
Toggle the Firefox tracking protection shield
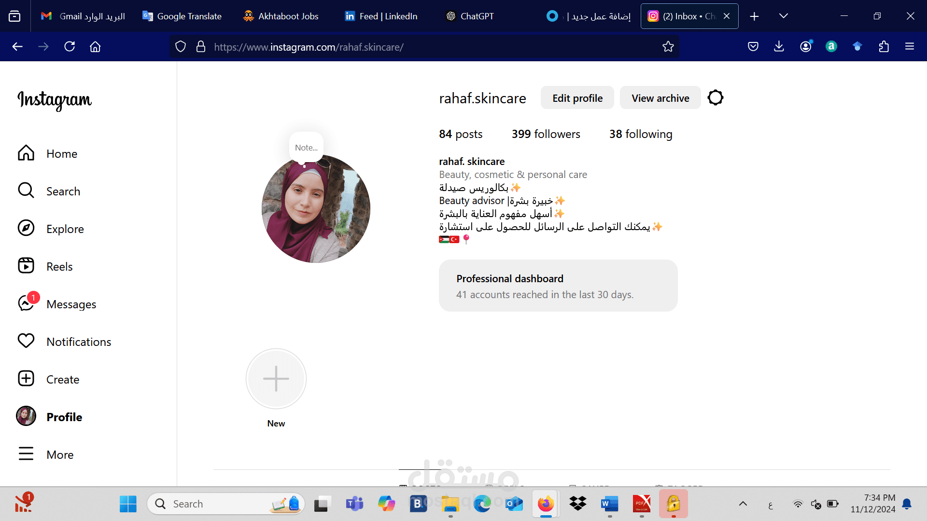coord(181,47)
